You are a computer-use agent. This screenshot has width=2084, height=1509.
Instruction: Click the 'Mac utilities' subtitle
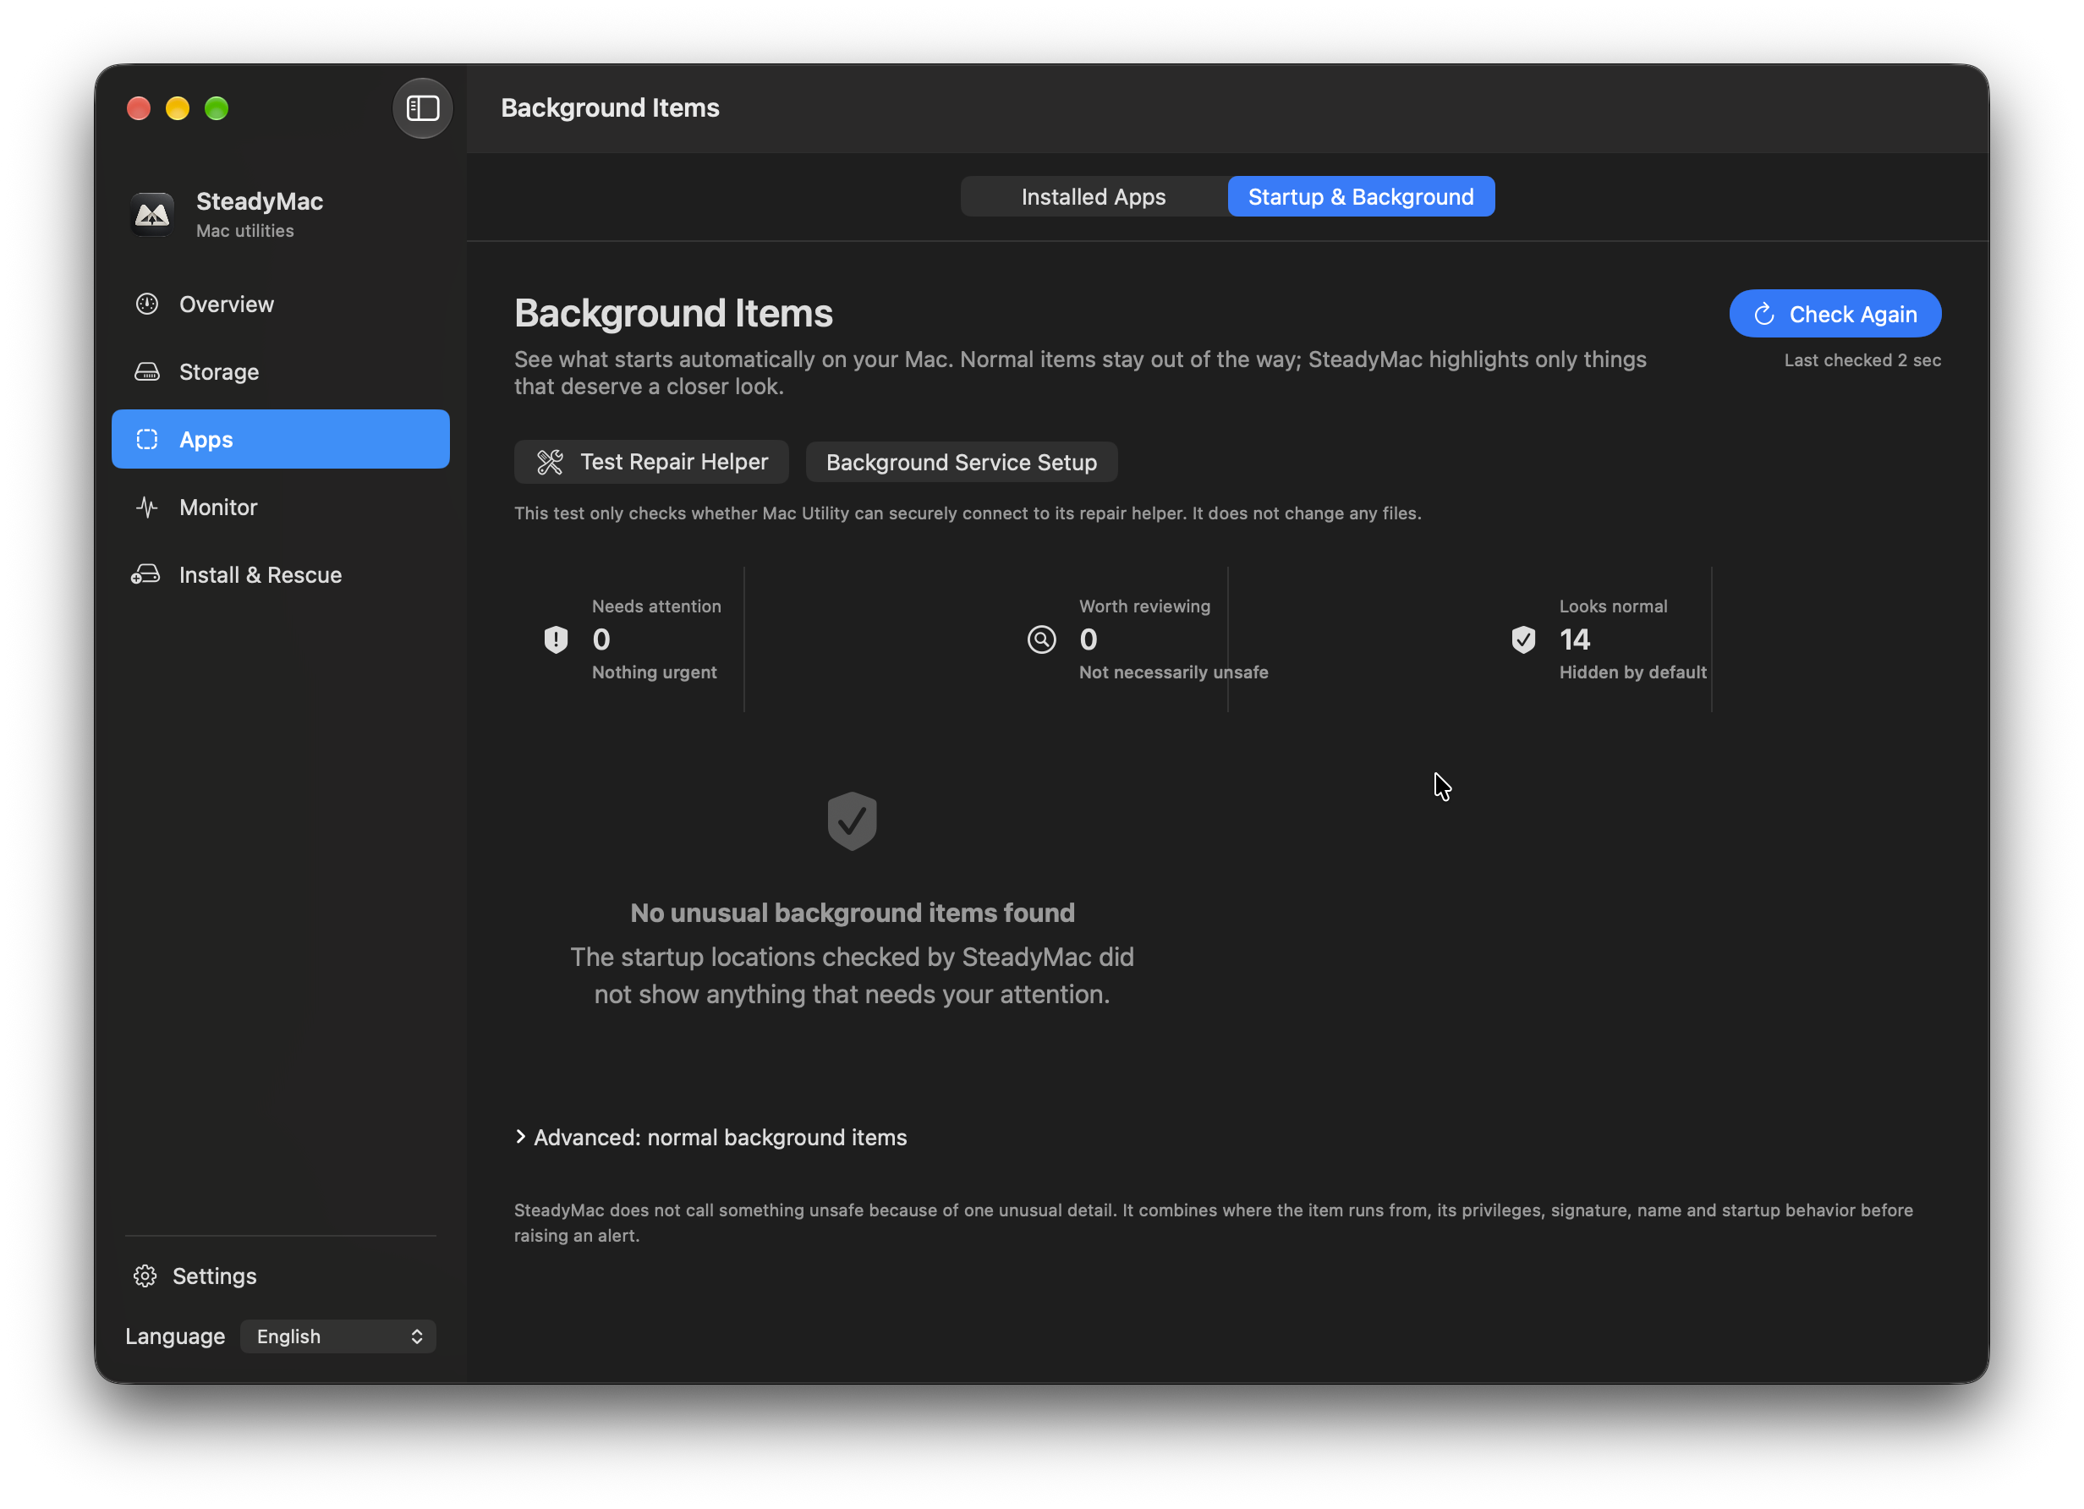[x=244, y=231]
